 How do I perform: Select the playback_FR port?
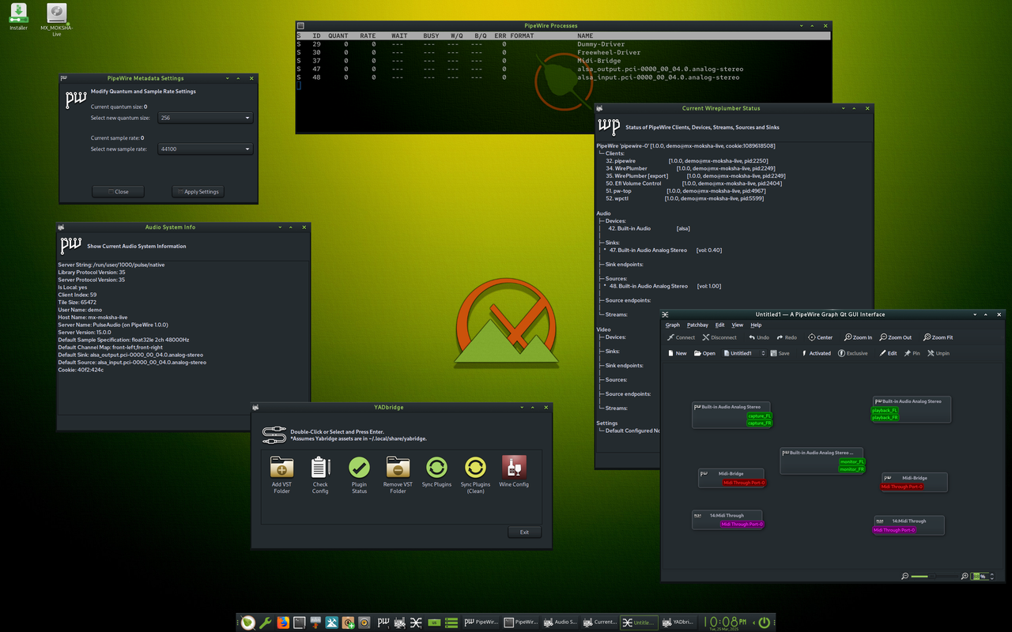point(885,417)
